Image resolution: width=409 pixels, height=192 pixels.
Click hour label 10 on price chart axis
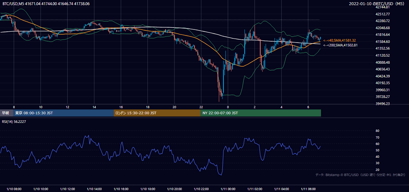(x=41, y=107)
